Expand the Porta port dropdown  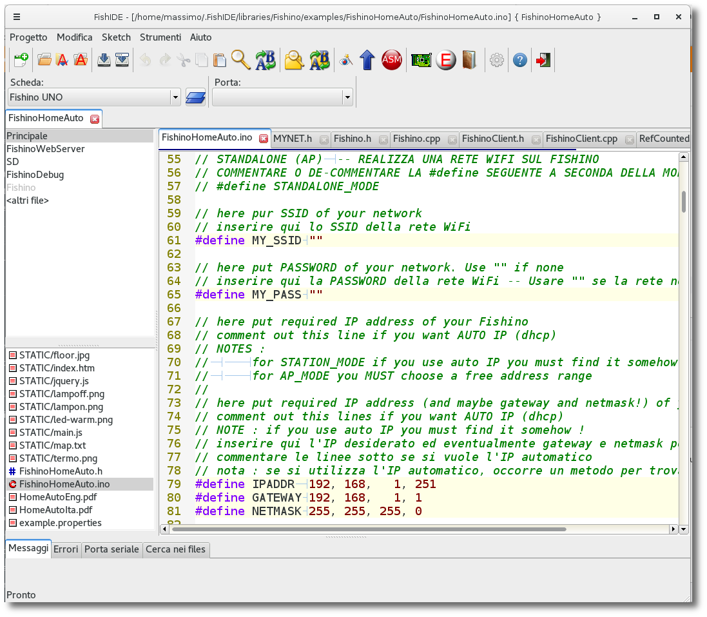[347, 97]
